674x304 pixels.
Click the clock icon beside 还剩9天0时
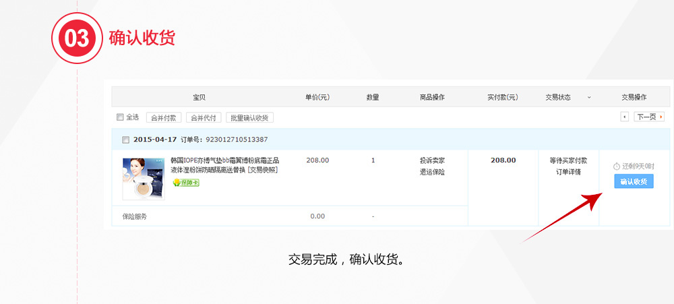[616, 166]
